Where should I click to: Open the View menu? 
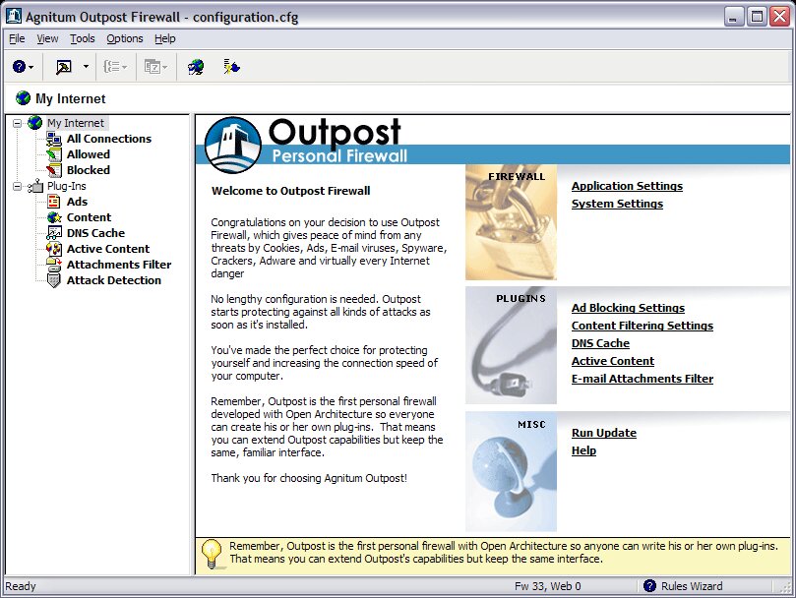[47, 38]
